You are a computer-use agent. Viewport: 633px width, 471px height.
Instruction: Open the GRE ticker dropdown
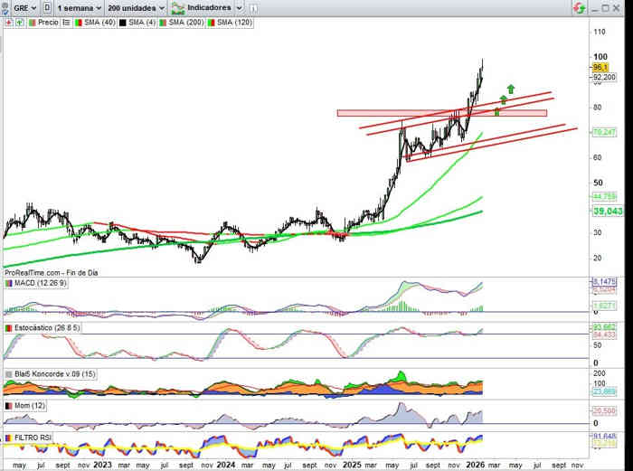(x=25, y=8)
